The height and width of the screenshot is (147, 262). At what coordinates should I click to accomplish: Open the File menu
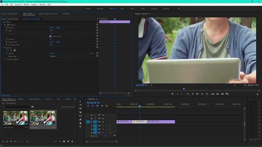coord(2,4)
